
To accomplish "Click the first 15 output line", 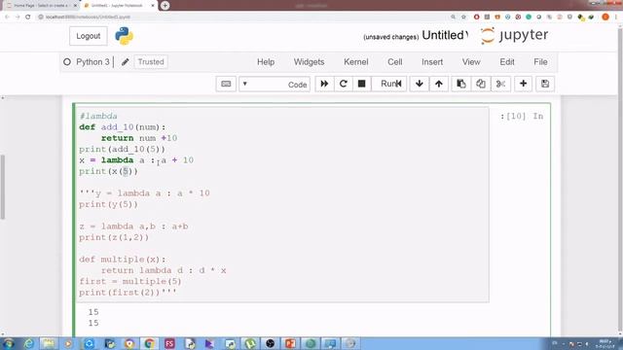I will tap(93, 312).
